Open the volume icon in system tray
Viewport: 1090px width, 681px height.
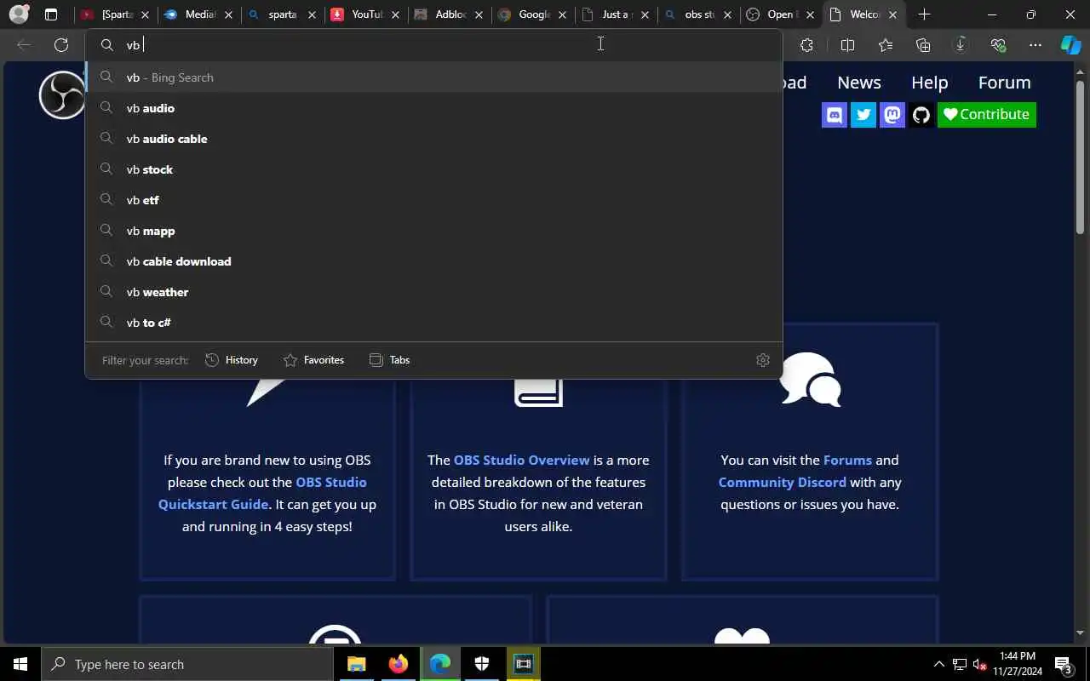(979, 664)
